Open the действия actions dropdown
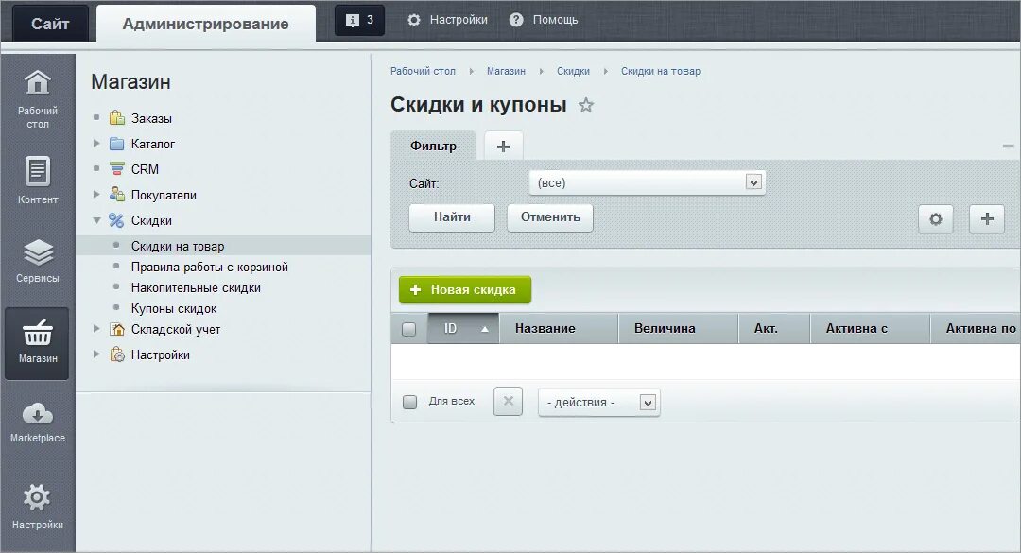 (599, 403)
